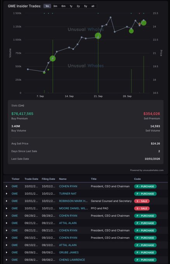Image resolution: width=170 pixels, height=264 pixels.
Task: Sort by the Ticker column header
Action: pos(16,179)
